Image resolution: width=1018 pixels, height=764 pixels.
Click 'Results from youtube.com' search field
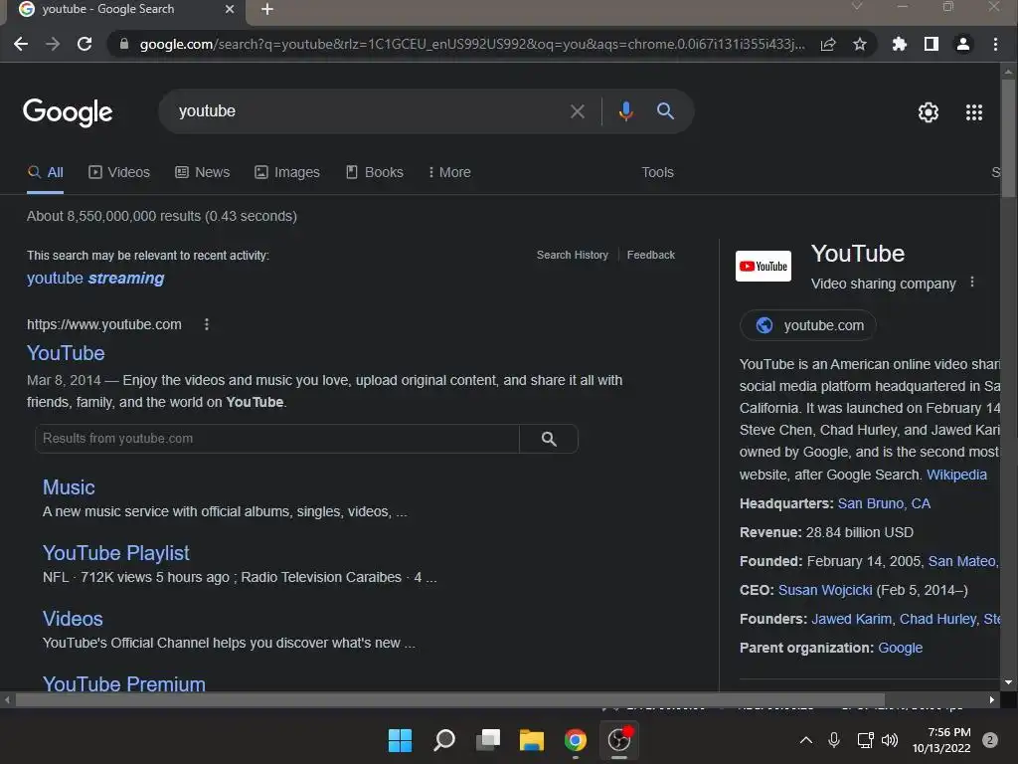[x=277, y=439]
